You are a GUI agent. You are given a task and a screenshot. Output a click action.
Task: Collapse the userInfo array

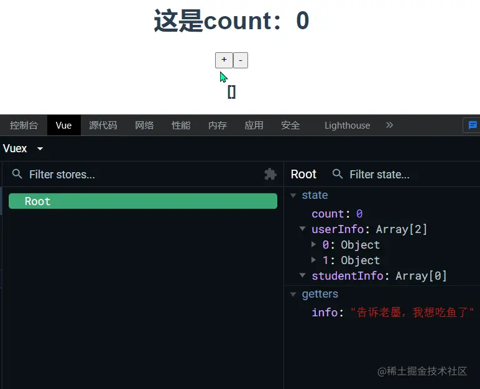click(302, 229)
